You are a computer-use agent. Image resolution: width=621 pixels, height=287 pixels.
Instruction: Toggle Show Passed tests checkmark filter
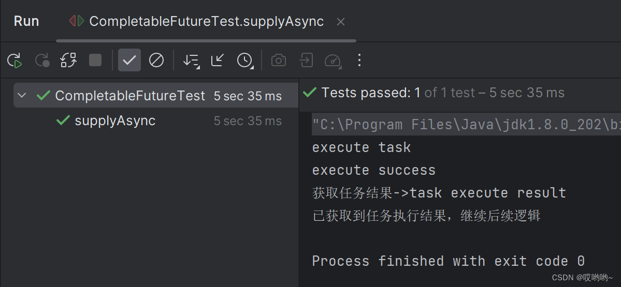(129, 61)
